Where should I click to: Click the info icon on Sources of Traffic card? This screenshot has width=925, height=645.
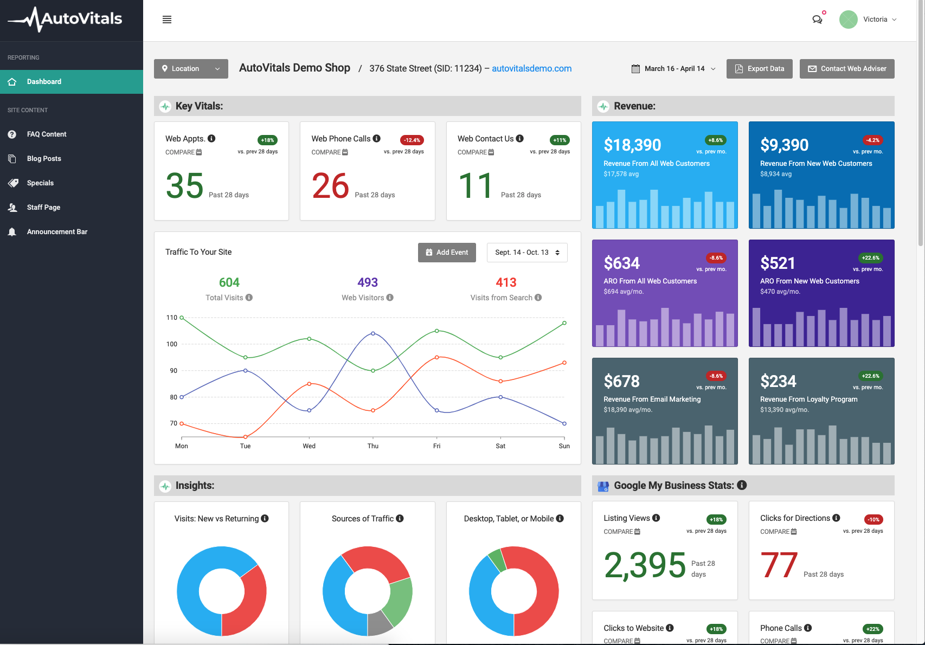click(x=400, y=518)
